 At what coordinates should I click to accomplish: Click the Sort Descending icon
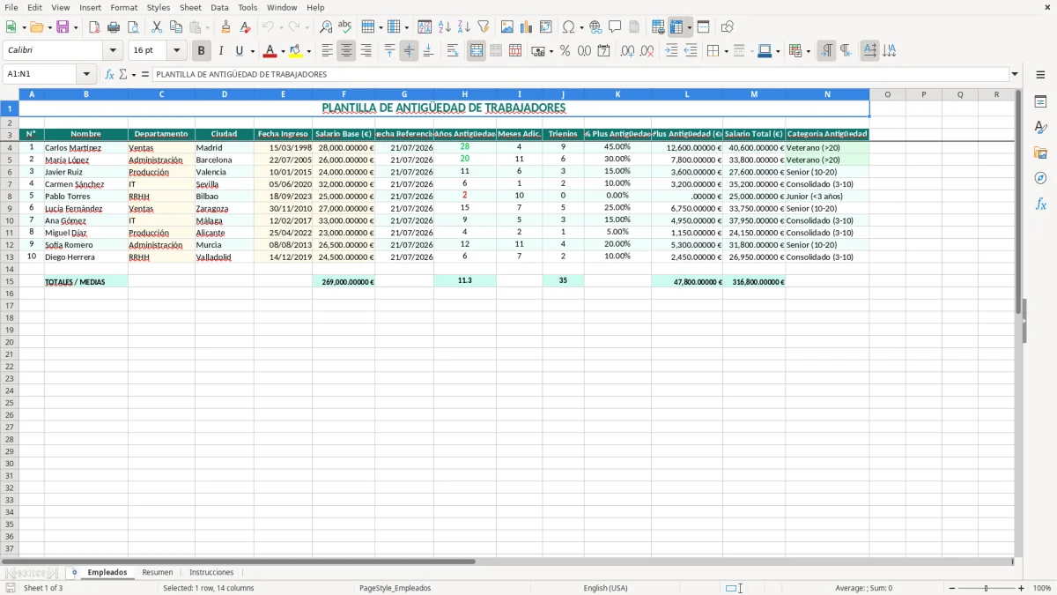click(x=464, y=27)
